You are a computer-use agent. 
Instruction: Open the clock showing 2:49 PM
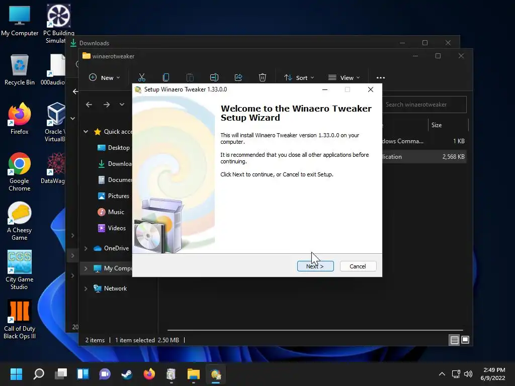pos(493,374)
